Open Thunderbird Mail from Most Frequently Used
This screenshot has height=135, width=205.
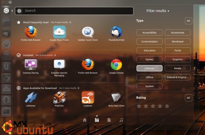tap(116, 32)
